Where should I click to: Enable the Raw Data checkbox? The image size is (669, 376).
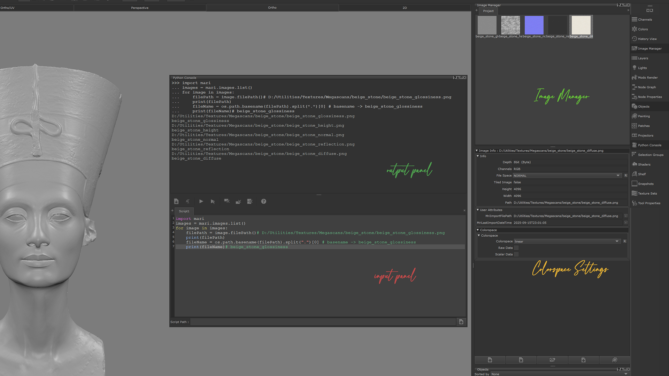click(516, 248)
